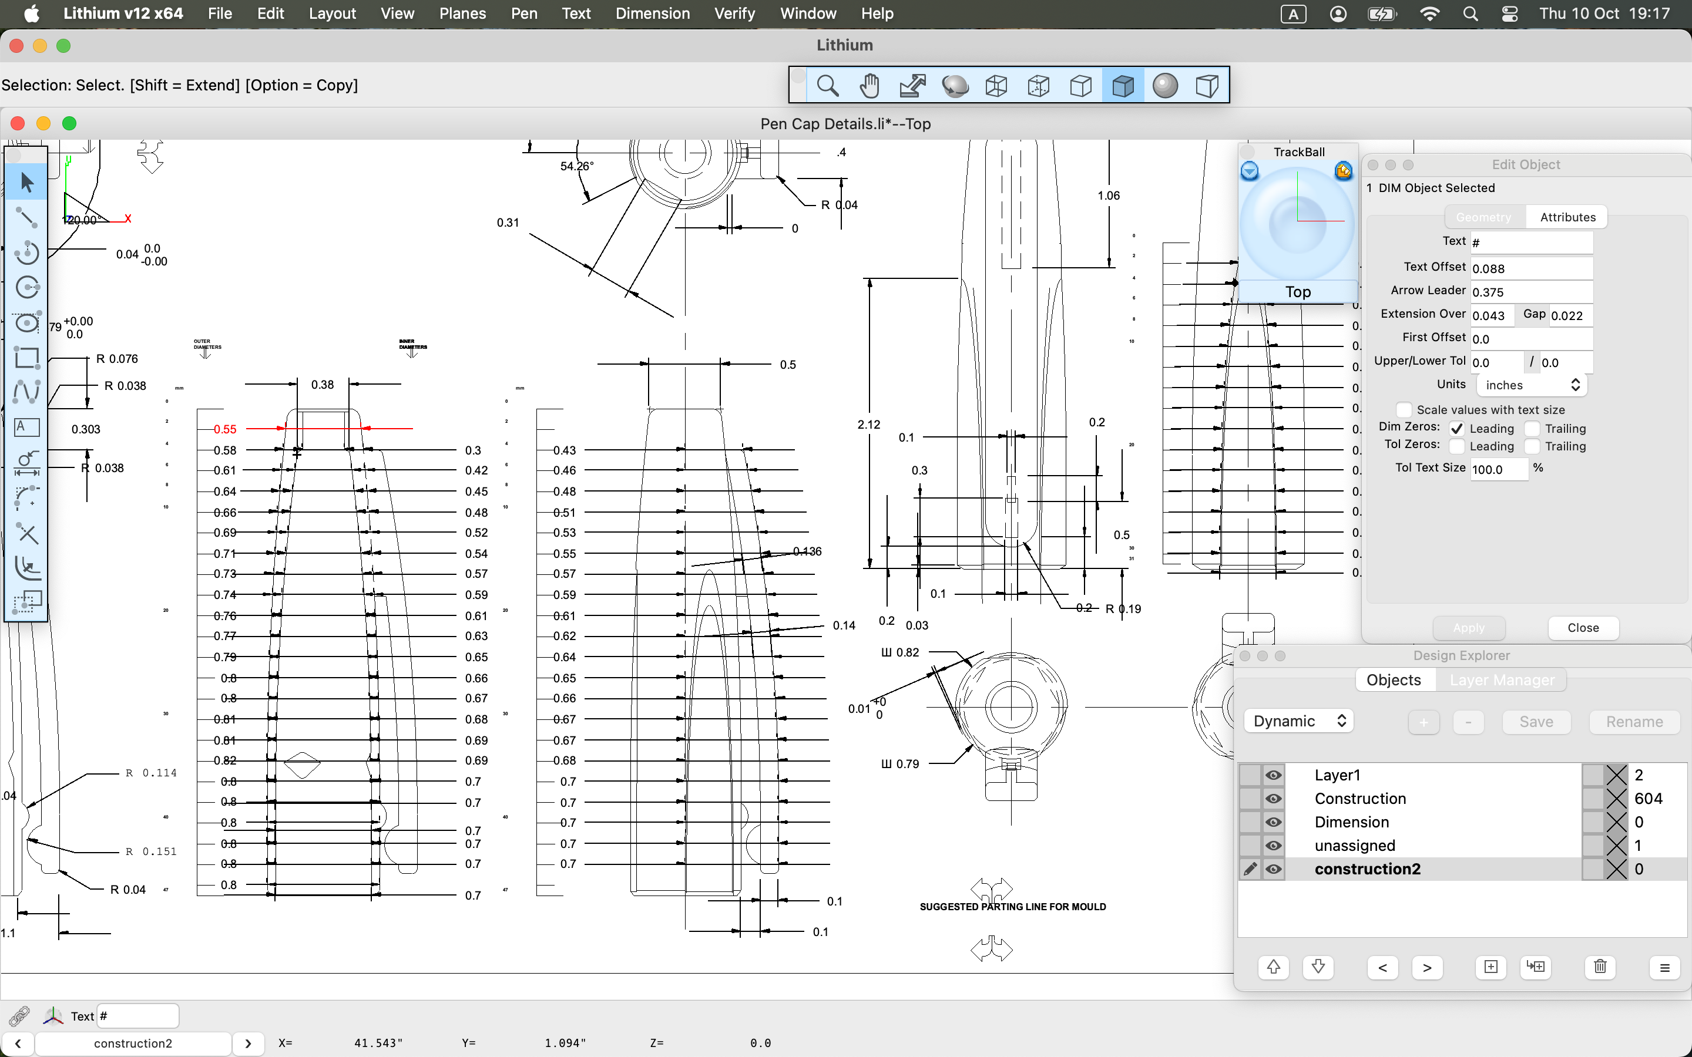Select the Ellipse tool
This screenshot has width=1692, height=1057.
pyautogui.click(x=26, y=322)
